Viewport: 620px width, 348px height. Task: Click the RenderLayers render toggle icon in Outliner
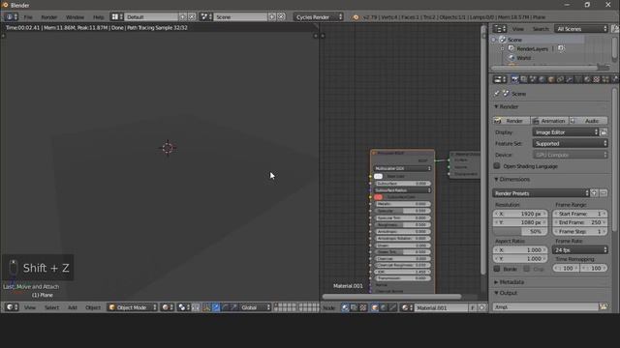561,48
